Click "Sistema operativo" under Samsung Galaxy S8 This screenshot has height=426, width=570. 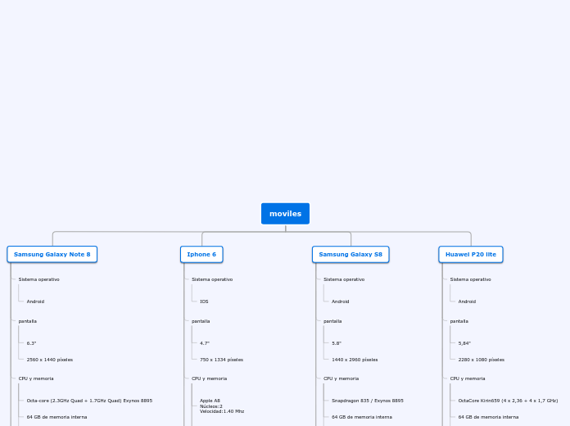pyautogui.click(x=344, y=279)
